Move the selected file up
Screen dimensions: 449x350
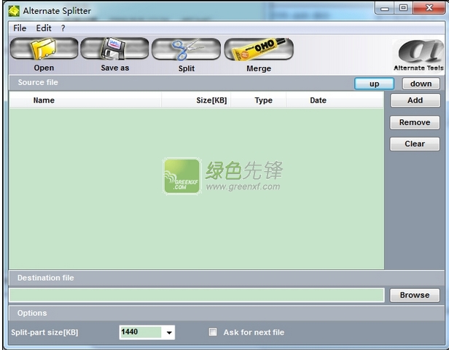pos(374,84)
